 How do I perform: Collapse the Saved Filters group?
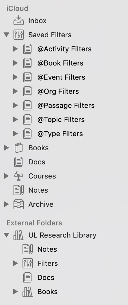pos(6,35)
